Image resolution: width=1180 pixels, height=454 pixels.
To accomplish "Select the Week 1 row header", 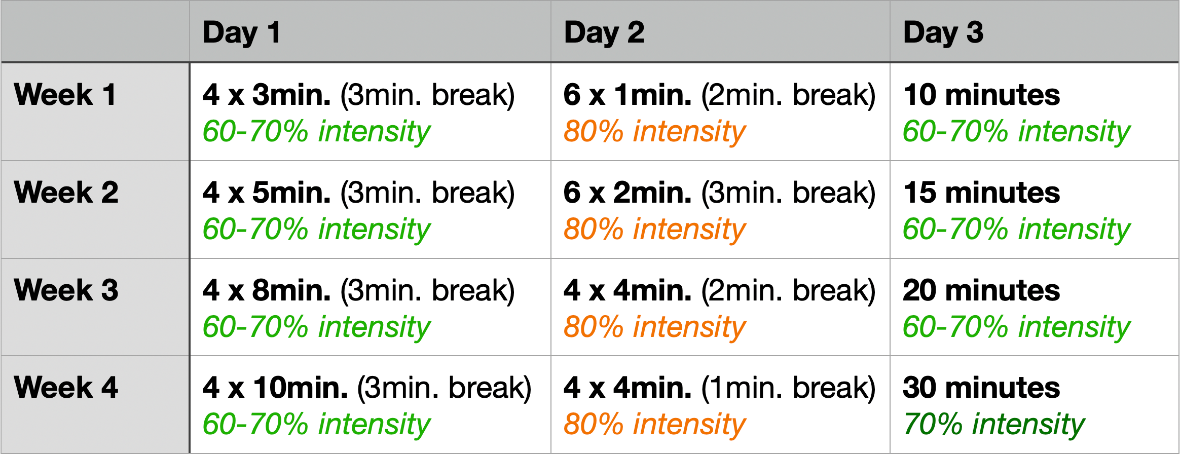I will click(x=95, y=112).
